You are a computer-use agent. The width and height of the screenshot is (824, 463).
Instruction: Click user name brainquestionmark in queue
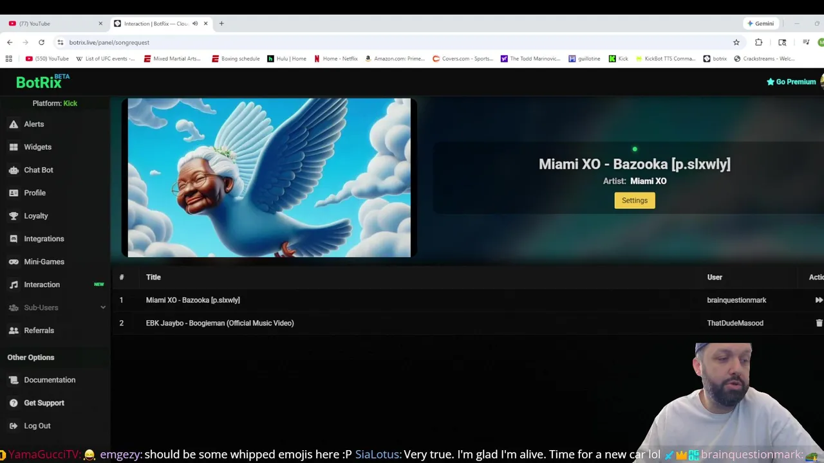click(x=736, y=300)
